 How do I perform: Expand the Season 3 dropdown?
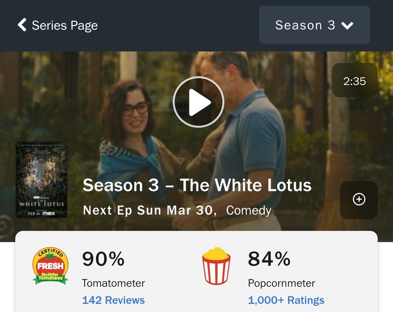pyautogui.click(x=314, y=25)
